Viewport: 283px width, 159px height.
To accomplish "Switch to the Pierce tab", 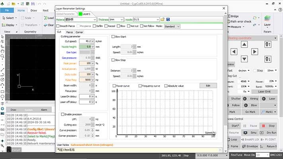I will point(70,32).
